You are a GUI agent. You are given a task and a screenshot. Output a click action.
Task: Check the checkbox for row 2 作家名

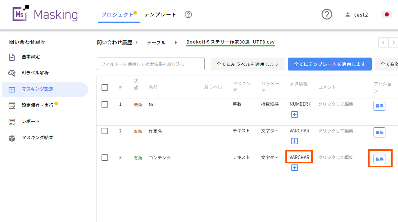104,131
